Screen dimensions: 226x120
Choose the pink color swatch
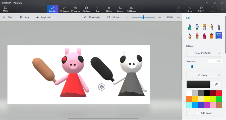(213, 105)
